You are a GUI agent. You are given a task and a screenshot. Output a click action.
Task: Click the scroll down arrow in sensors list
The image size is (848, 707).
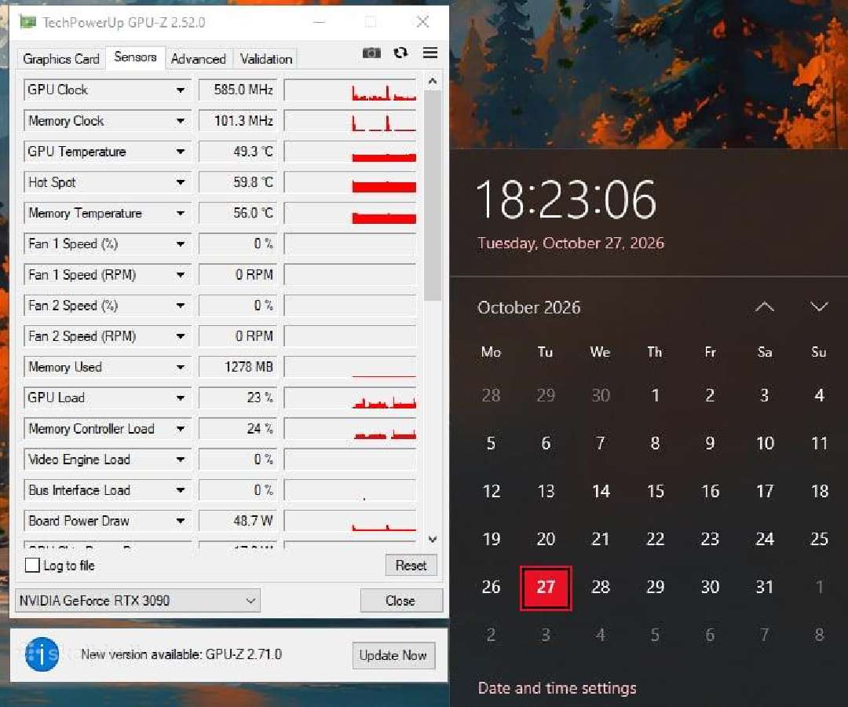432,539
